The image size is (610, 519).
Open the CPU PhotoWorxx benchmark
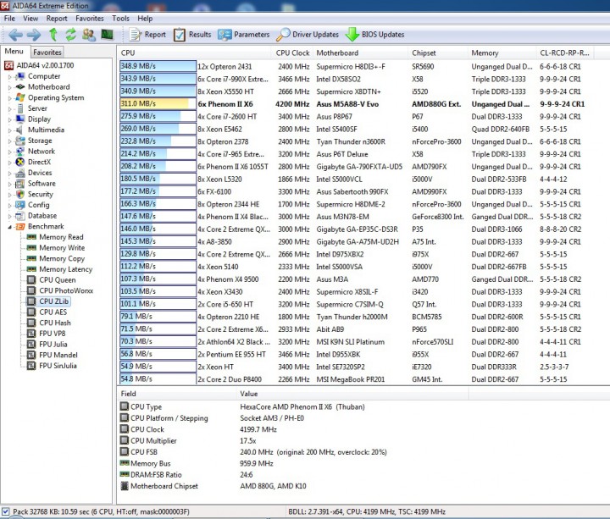pos(66,290)
